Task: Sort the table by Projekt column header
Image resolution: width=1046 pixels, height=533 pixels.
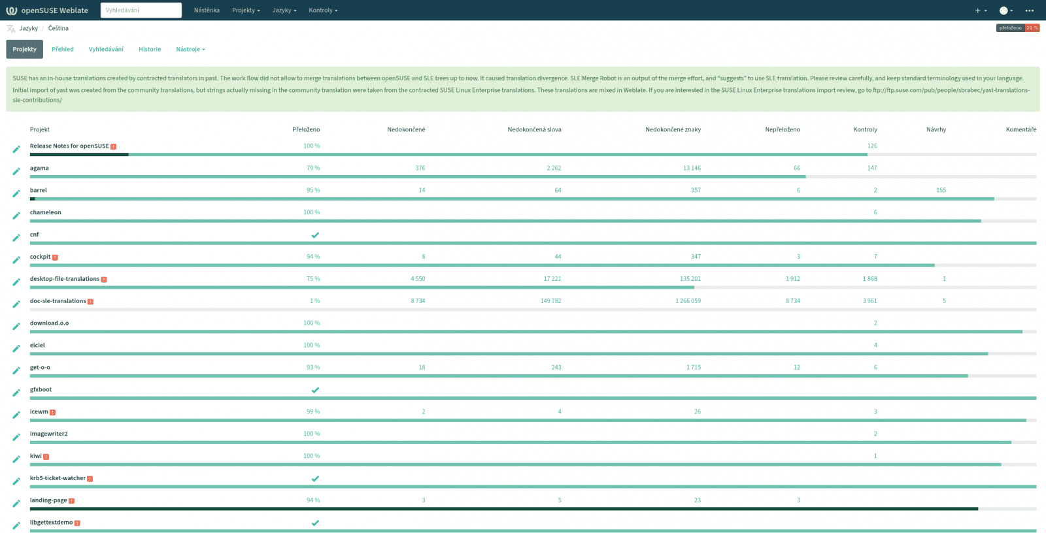Action: click(40, 129)
